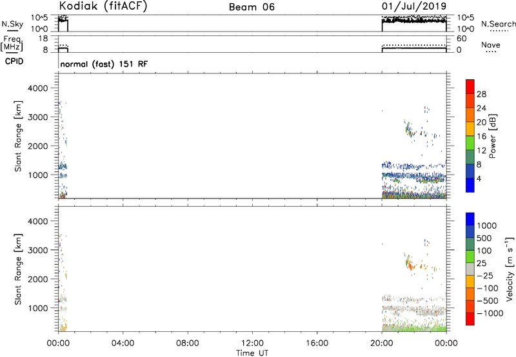Click the '04:00' time tick label
516x357 pixels.
pos(123,343)
